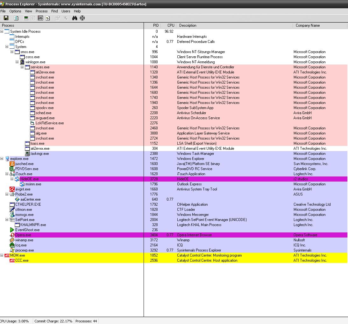Image resolution: width=348 pixels, height=324 pixels.
Task: Collapse the HideOE.exe tree node
Action: [12, 179]
